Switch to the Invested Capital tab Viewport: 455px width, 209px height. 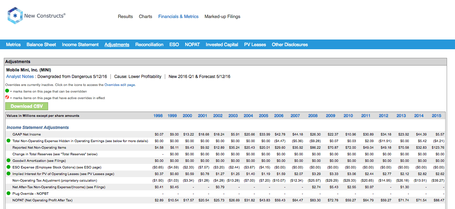pyautogui.click(x=222, y=44)
